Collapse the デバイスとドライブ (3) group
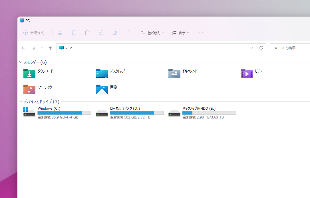This screenshot has width=310, height=198. tap(21, 101)
